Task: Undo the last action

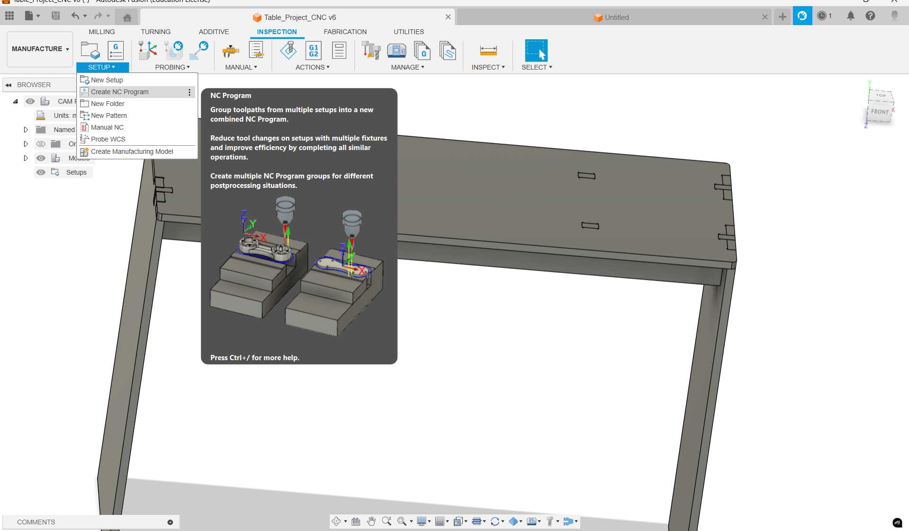Action: (75, 16)
